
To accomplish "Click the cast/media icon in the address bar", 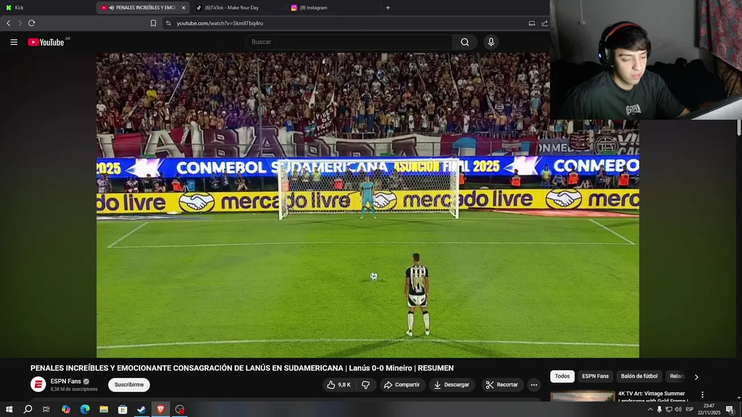I will tap(532, 23).
